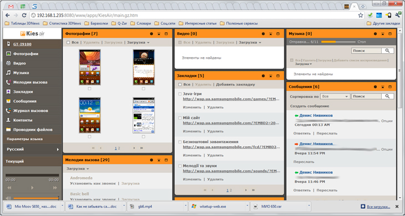
Task: Open Сообщения in the left menu
Action: pyautogui.click(x=25, y=101)
